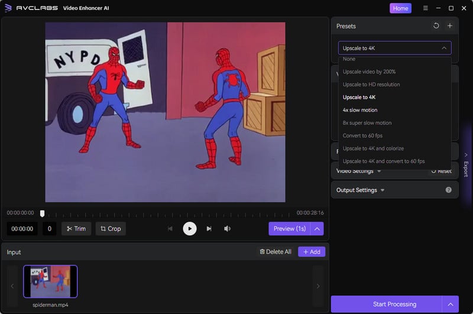Select Upscale to 4K in list
Viewport: 473px width, 314px height.
click(x=394, y=97)
